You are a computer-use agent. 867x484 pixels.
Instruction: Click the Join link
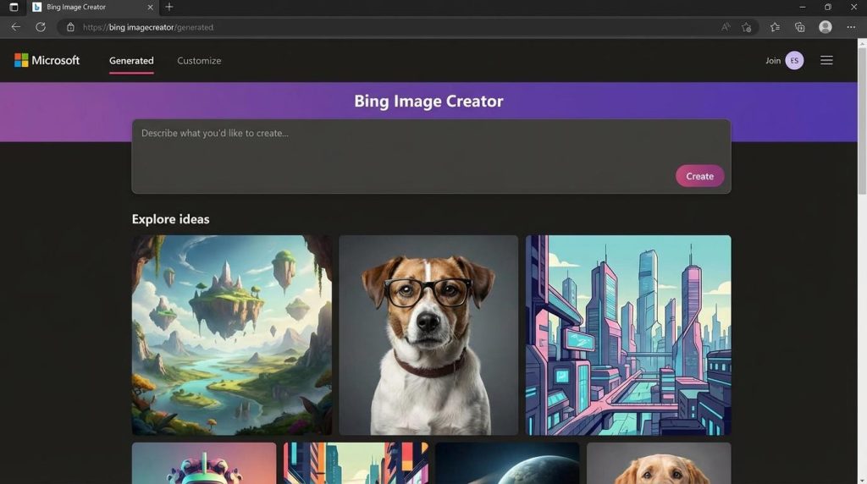773,61
